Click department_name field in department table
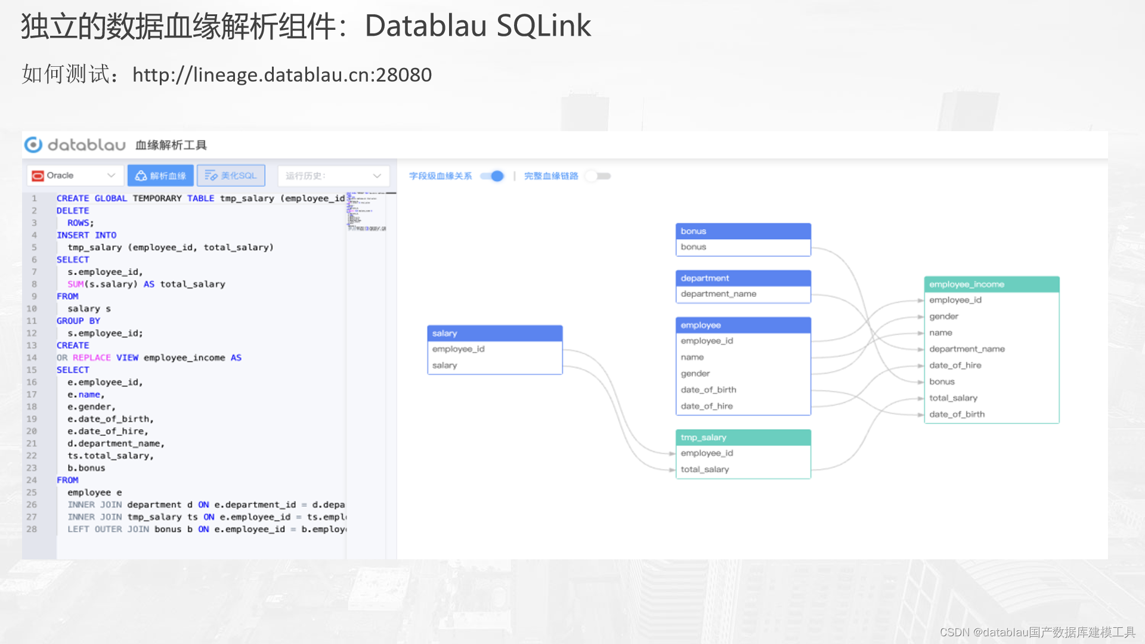 click(x=743, y=294)
